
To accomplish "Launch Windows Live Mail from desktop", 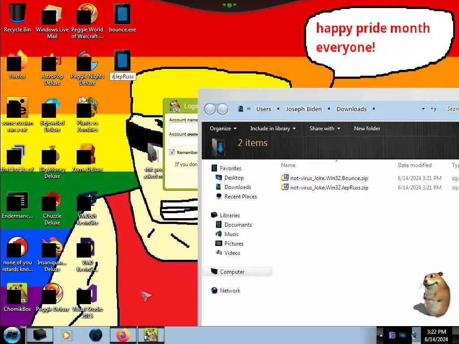I will [52, 21].
